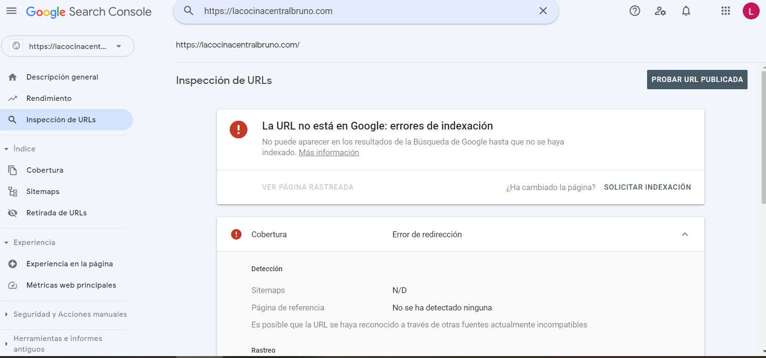The image size is (766, 358).
Task: Click the inspected URL text below search bar
Action: pyautogui.click(x=238, y=45)
